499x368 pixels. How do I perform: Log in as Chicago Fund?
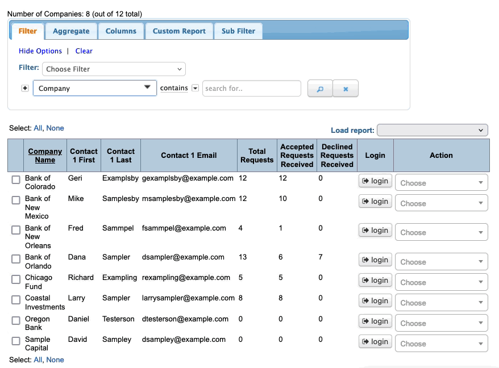pyautogui.click(x=375, y=281)
